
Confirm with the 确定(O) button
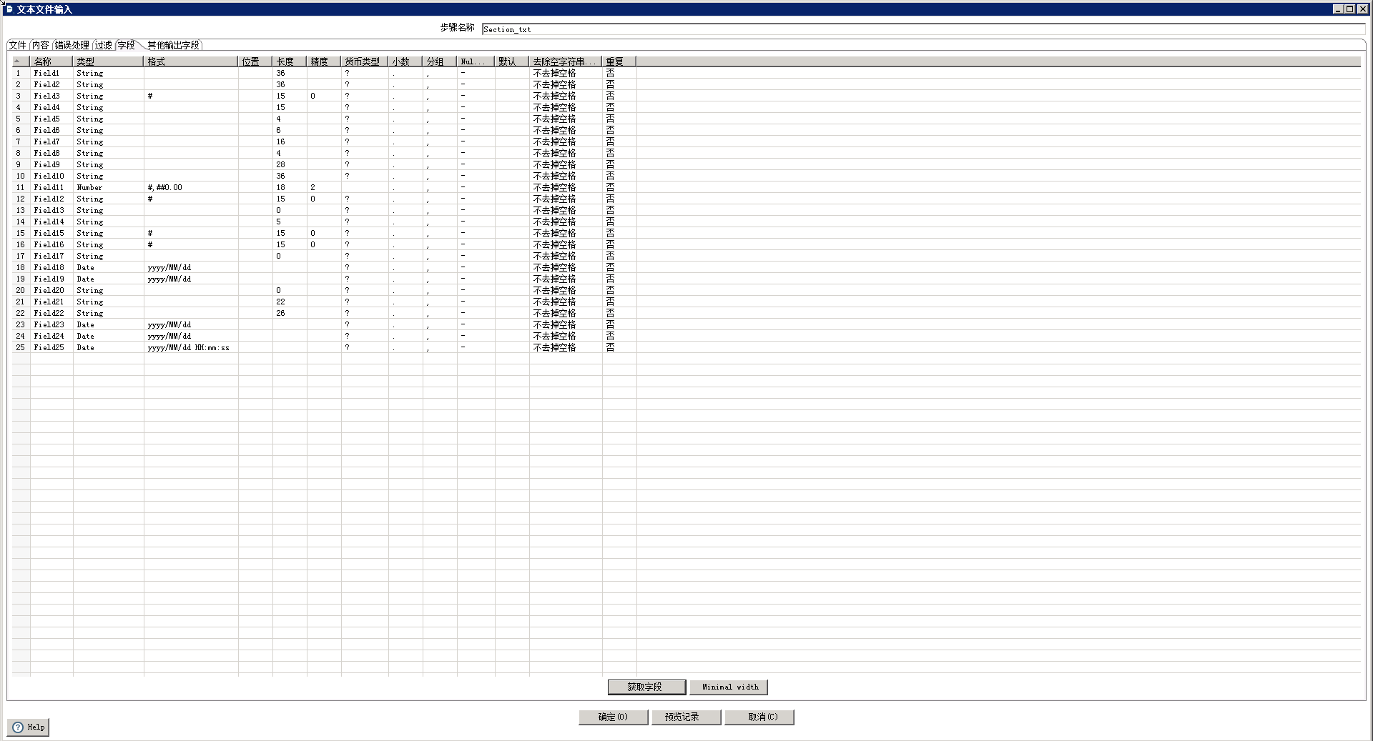[x=614, y=717]
